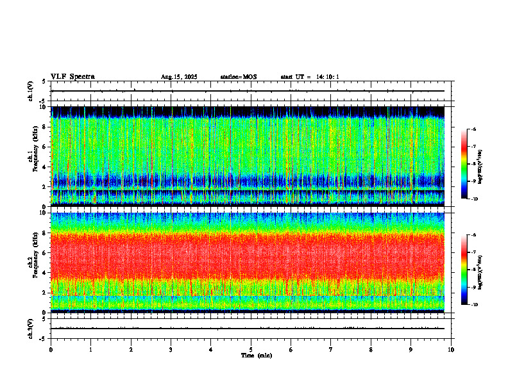The height and width of the screenshot is (392, 508).
Task: Click the red band of ch.2 spectrogram
Action: click(248, 256)
